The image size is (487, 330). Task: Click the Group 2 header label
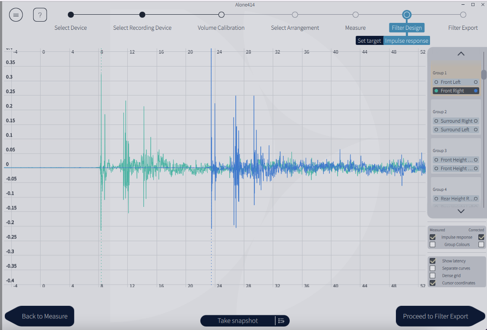pos(440,111)
